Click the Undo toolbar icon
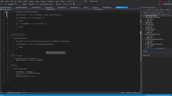Viewport: 172px width, 96px height. point(16,4)
